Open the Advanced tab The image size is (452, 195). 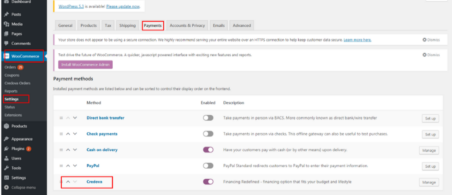[x=242, y=25]
